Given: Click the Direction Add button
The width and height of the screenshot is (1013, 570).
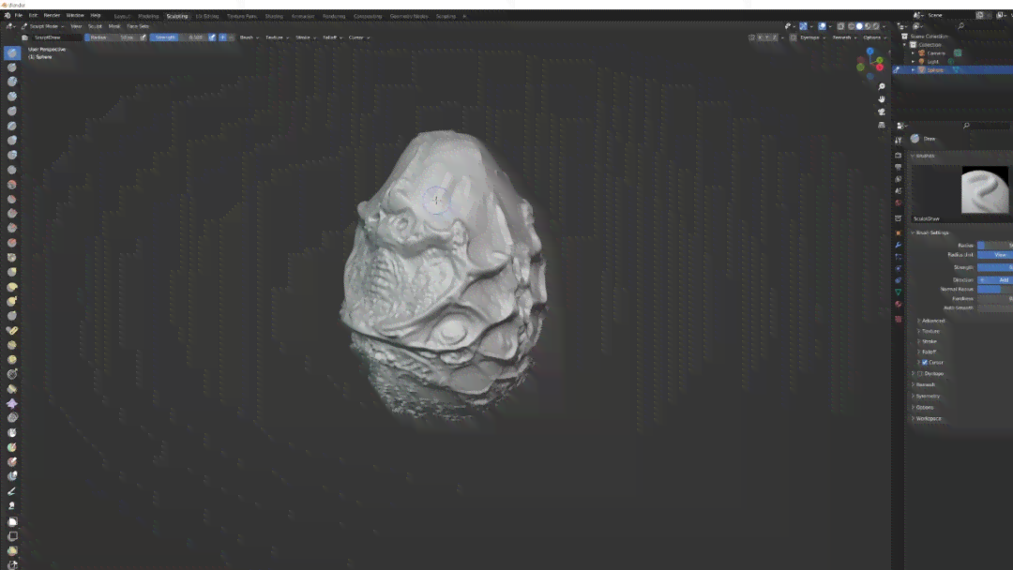Looking at the screenshot, I should coord(995,280).
